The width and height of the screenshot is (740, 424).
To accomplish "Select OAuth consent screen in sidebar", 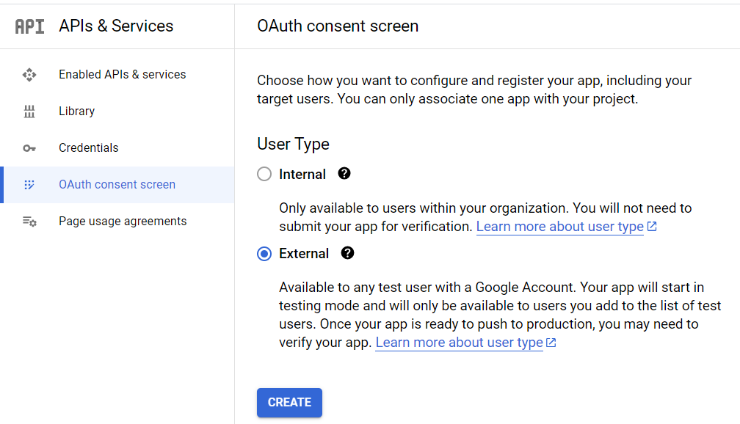I will pyautogui.click(x=117, y=185).
